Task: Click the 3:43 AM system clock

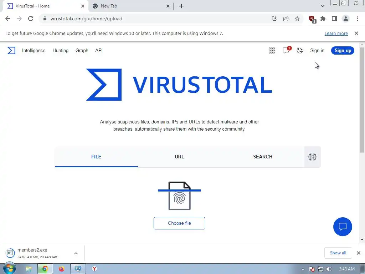Action: (346, 269)
